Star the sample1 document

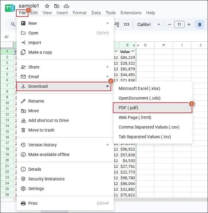click(47, 6)
